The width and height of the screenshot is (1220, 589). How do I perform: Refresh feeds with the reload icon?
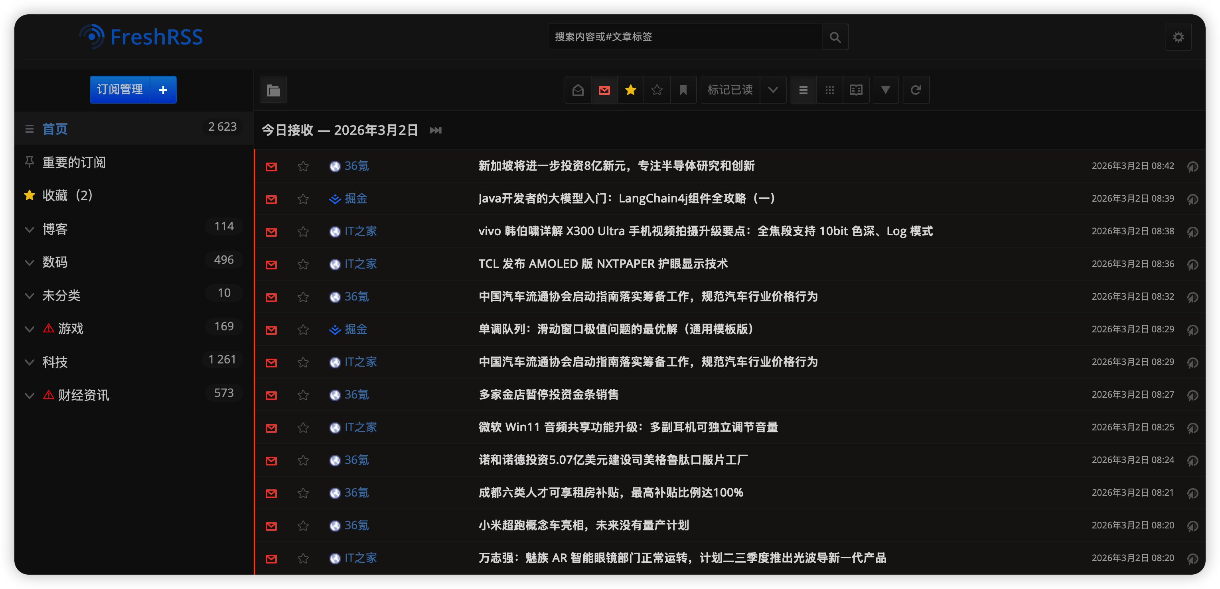click(x=916, y=90)
